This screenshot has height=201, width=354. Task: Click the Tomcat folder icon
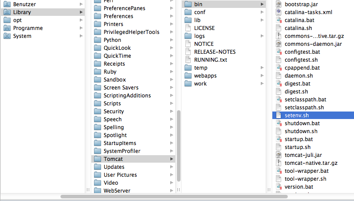click(x=98, y=159)
